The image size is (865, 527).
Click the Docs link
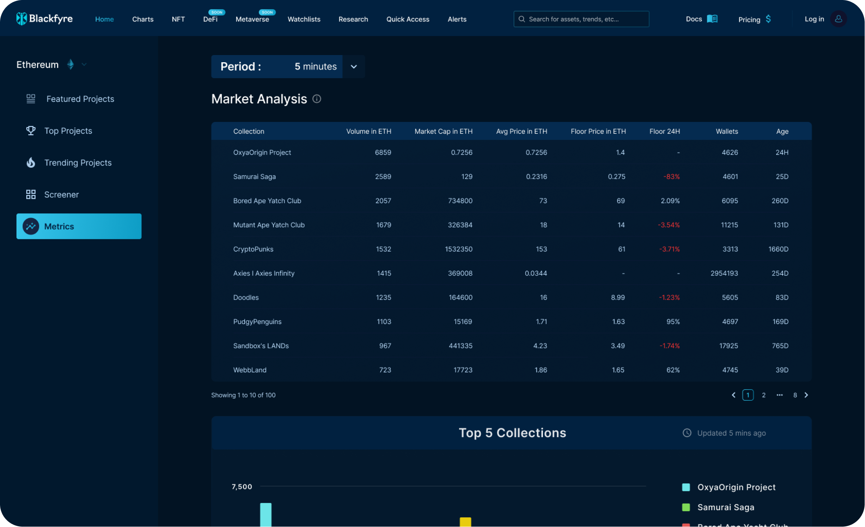(694, 19)
